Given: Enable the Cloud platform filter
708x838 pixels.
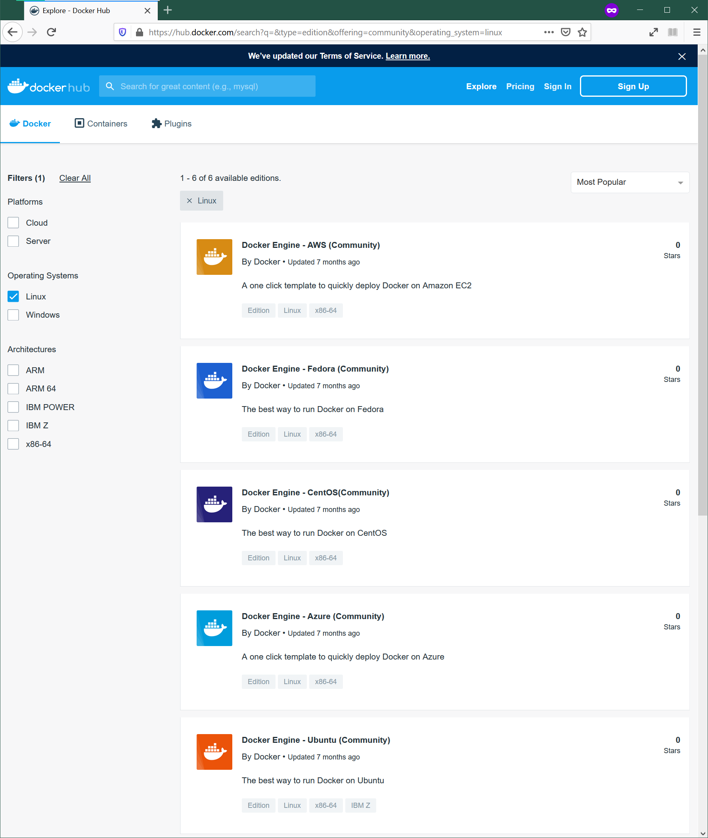Looking at the screenshot, I should pyautogui.click(x=13, y=222).
